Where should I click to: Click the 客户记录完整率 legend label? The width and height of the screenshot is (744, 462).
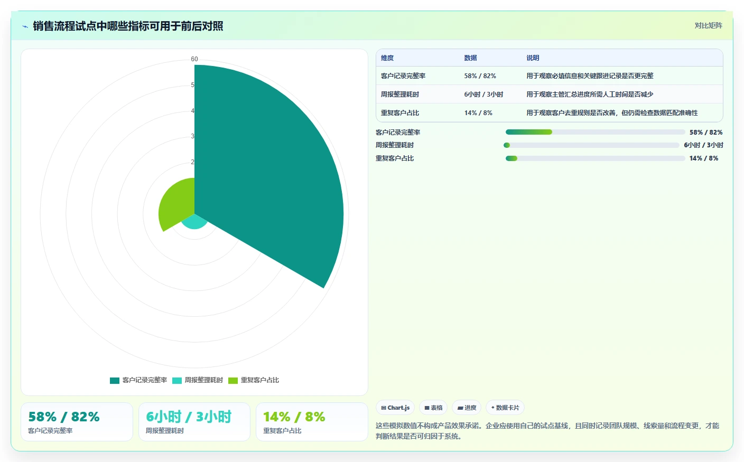[145, 380]
